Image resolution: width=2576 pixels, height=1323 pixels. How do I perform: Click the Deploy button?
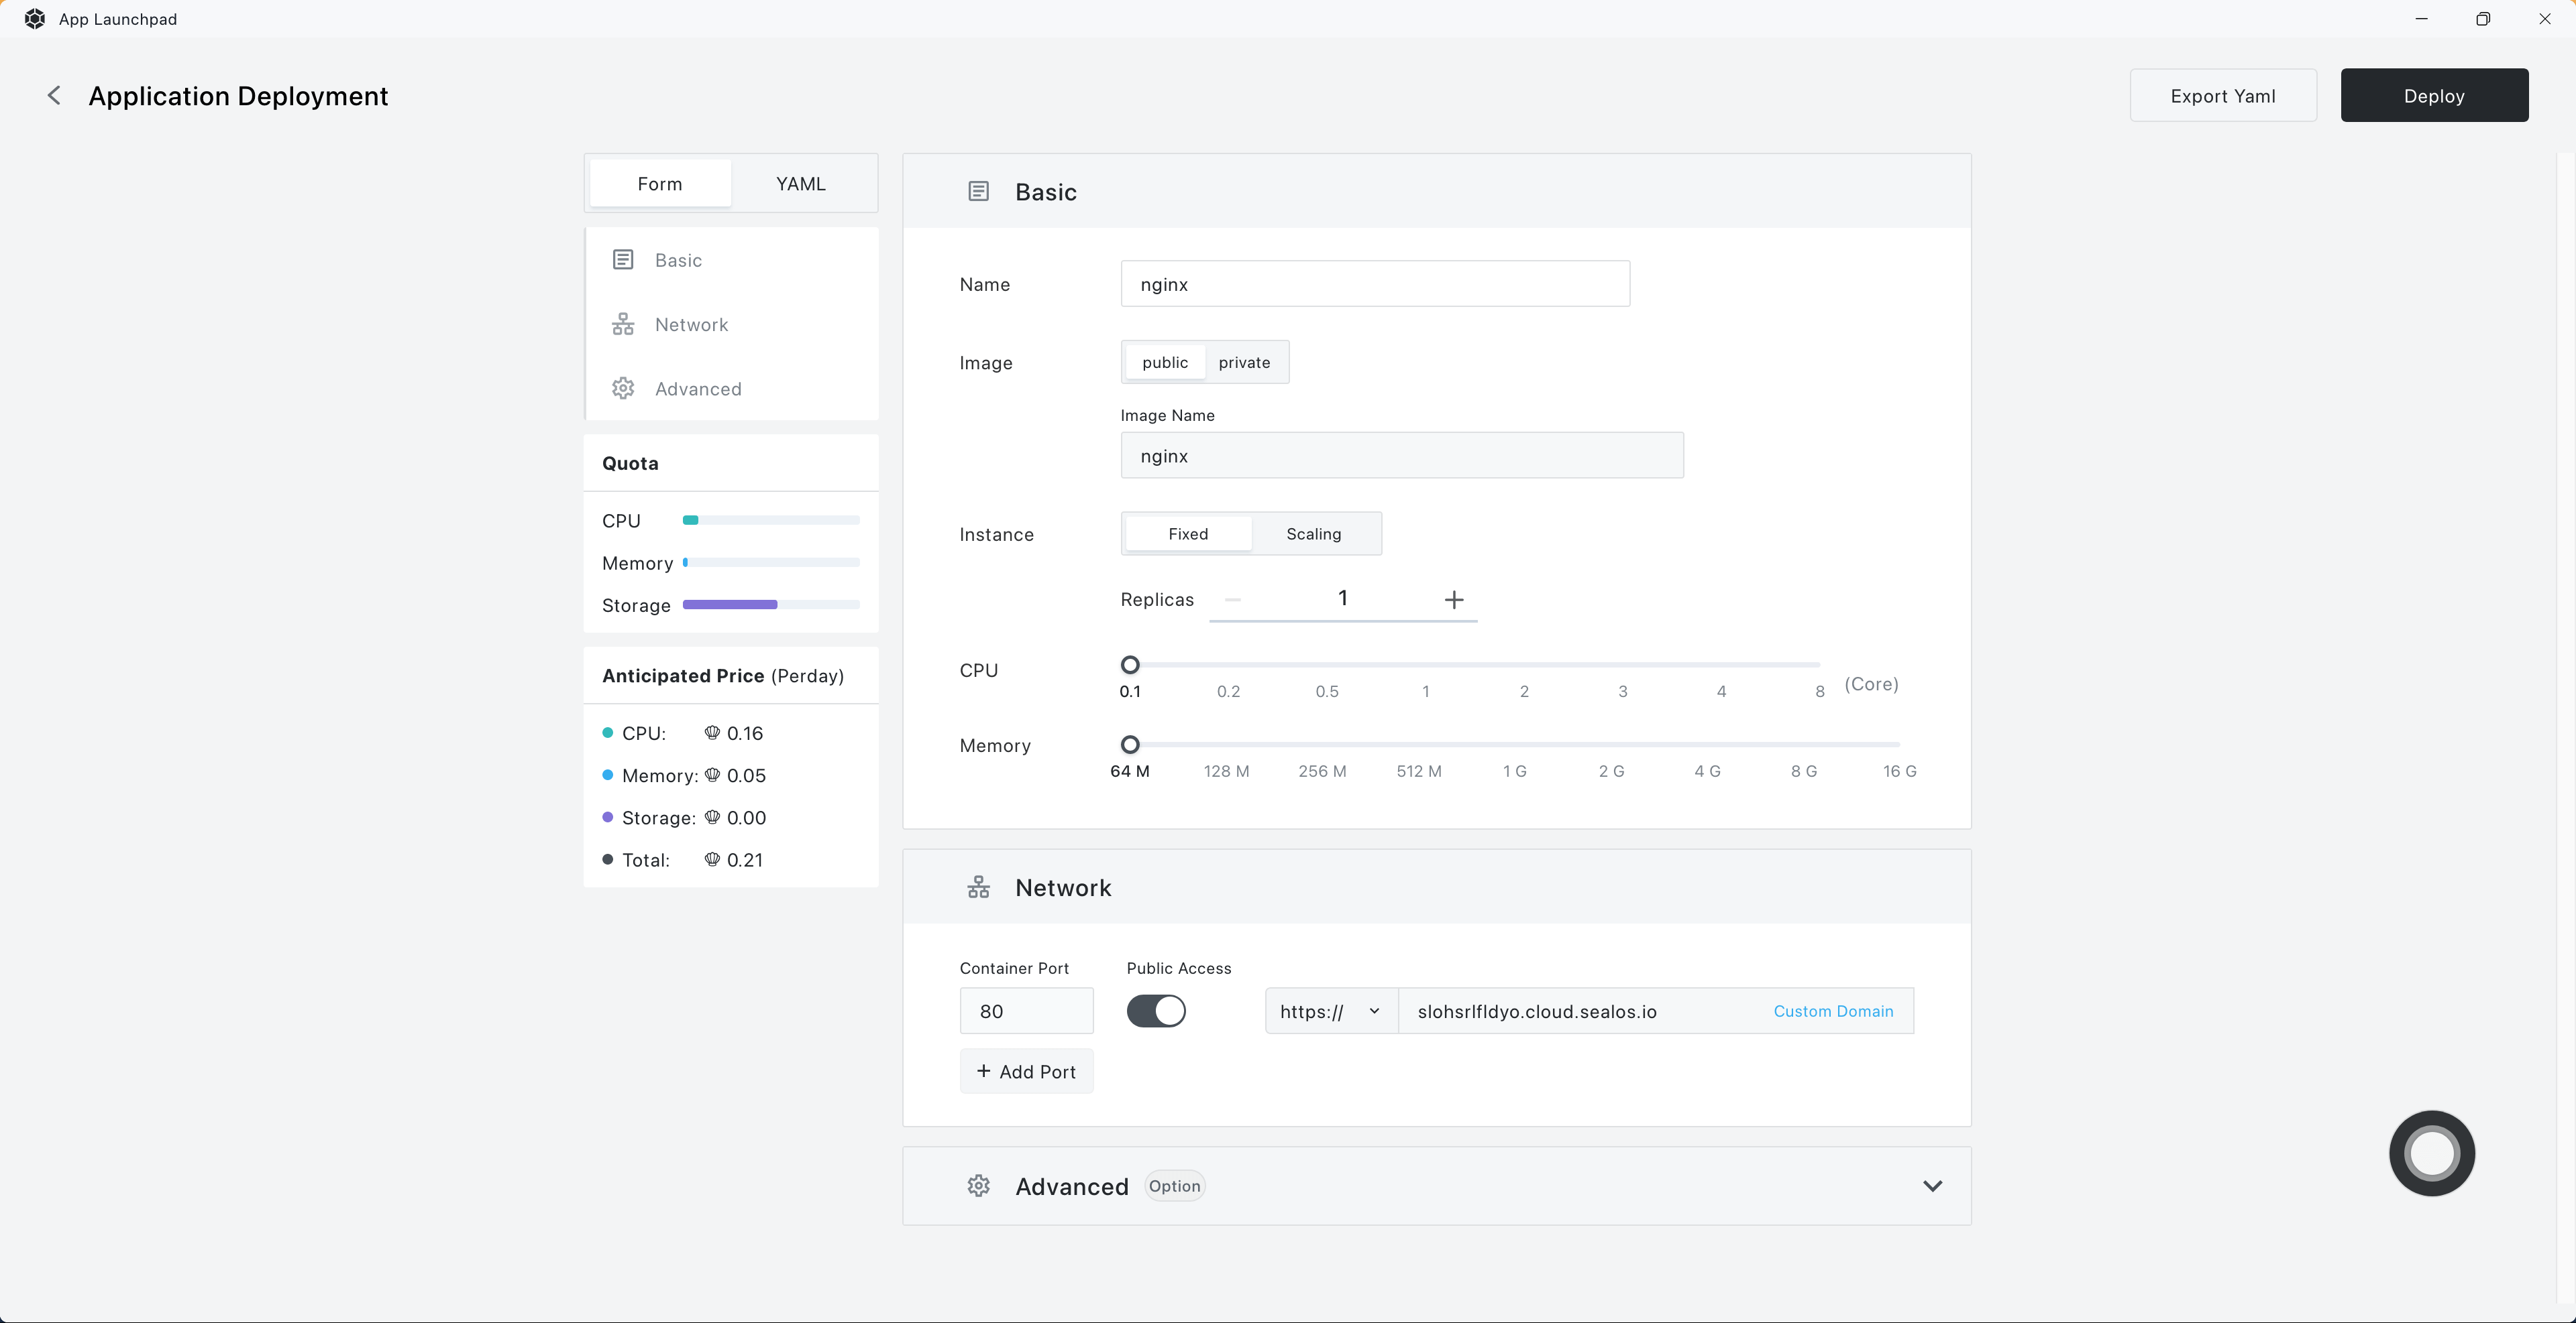(2433, 96)
